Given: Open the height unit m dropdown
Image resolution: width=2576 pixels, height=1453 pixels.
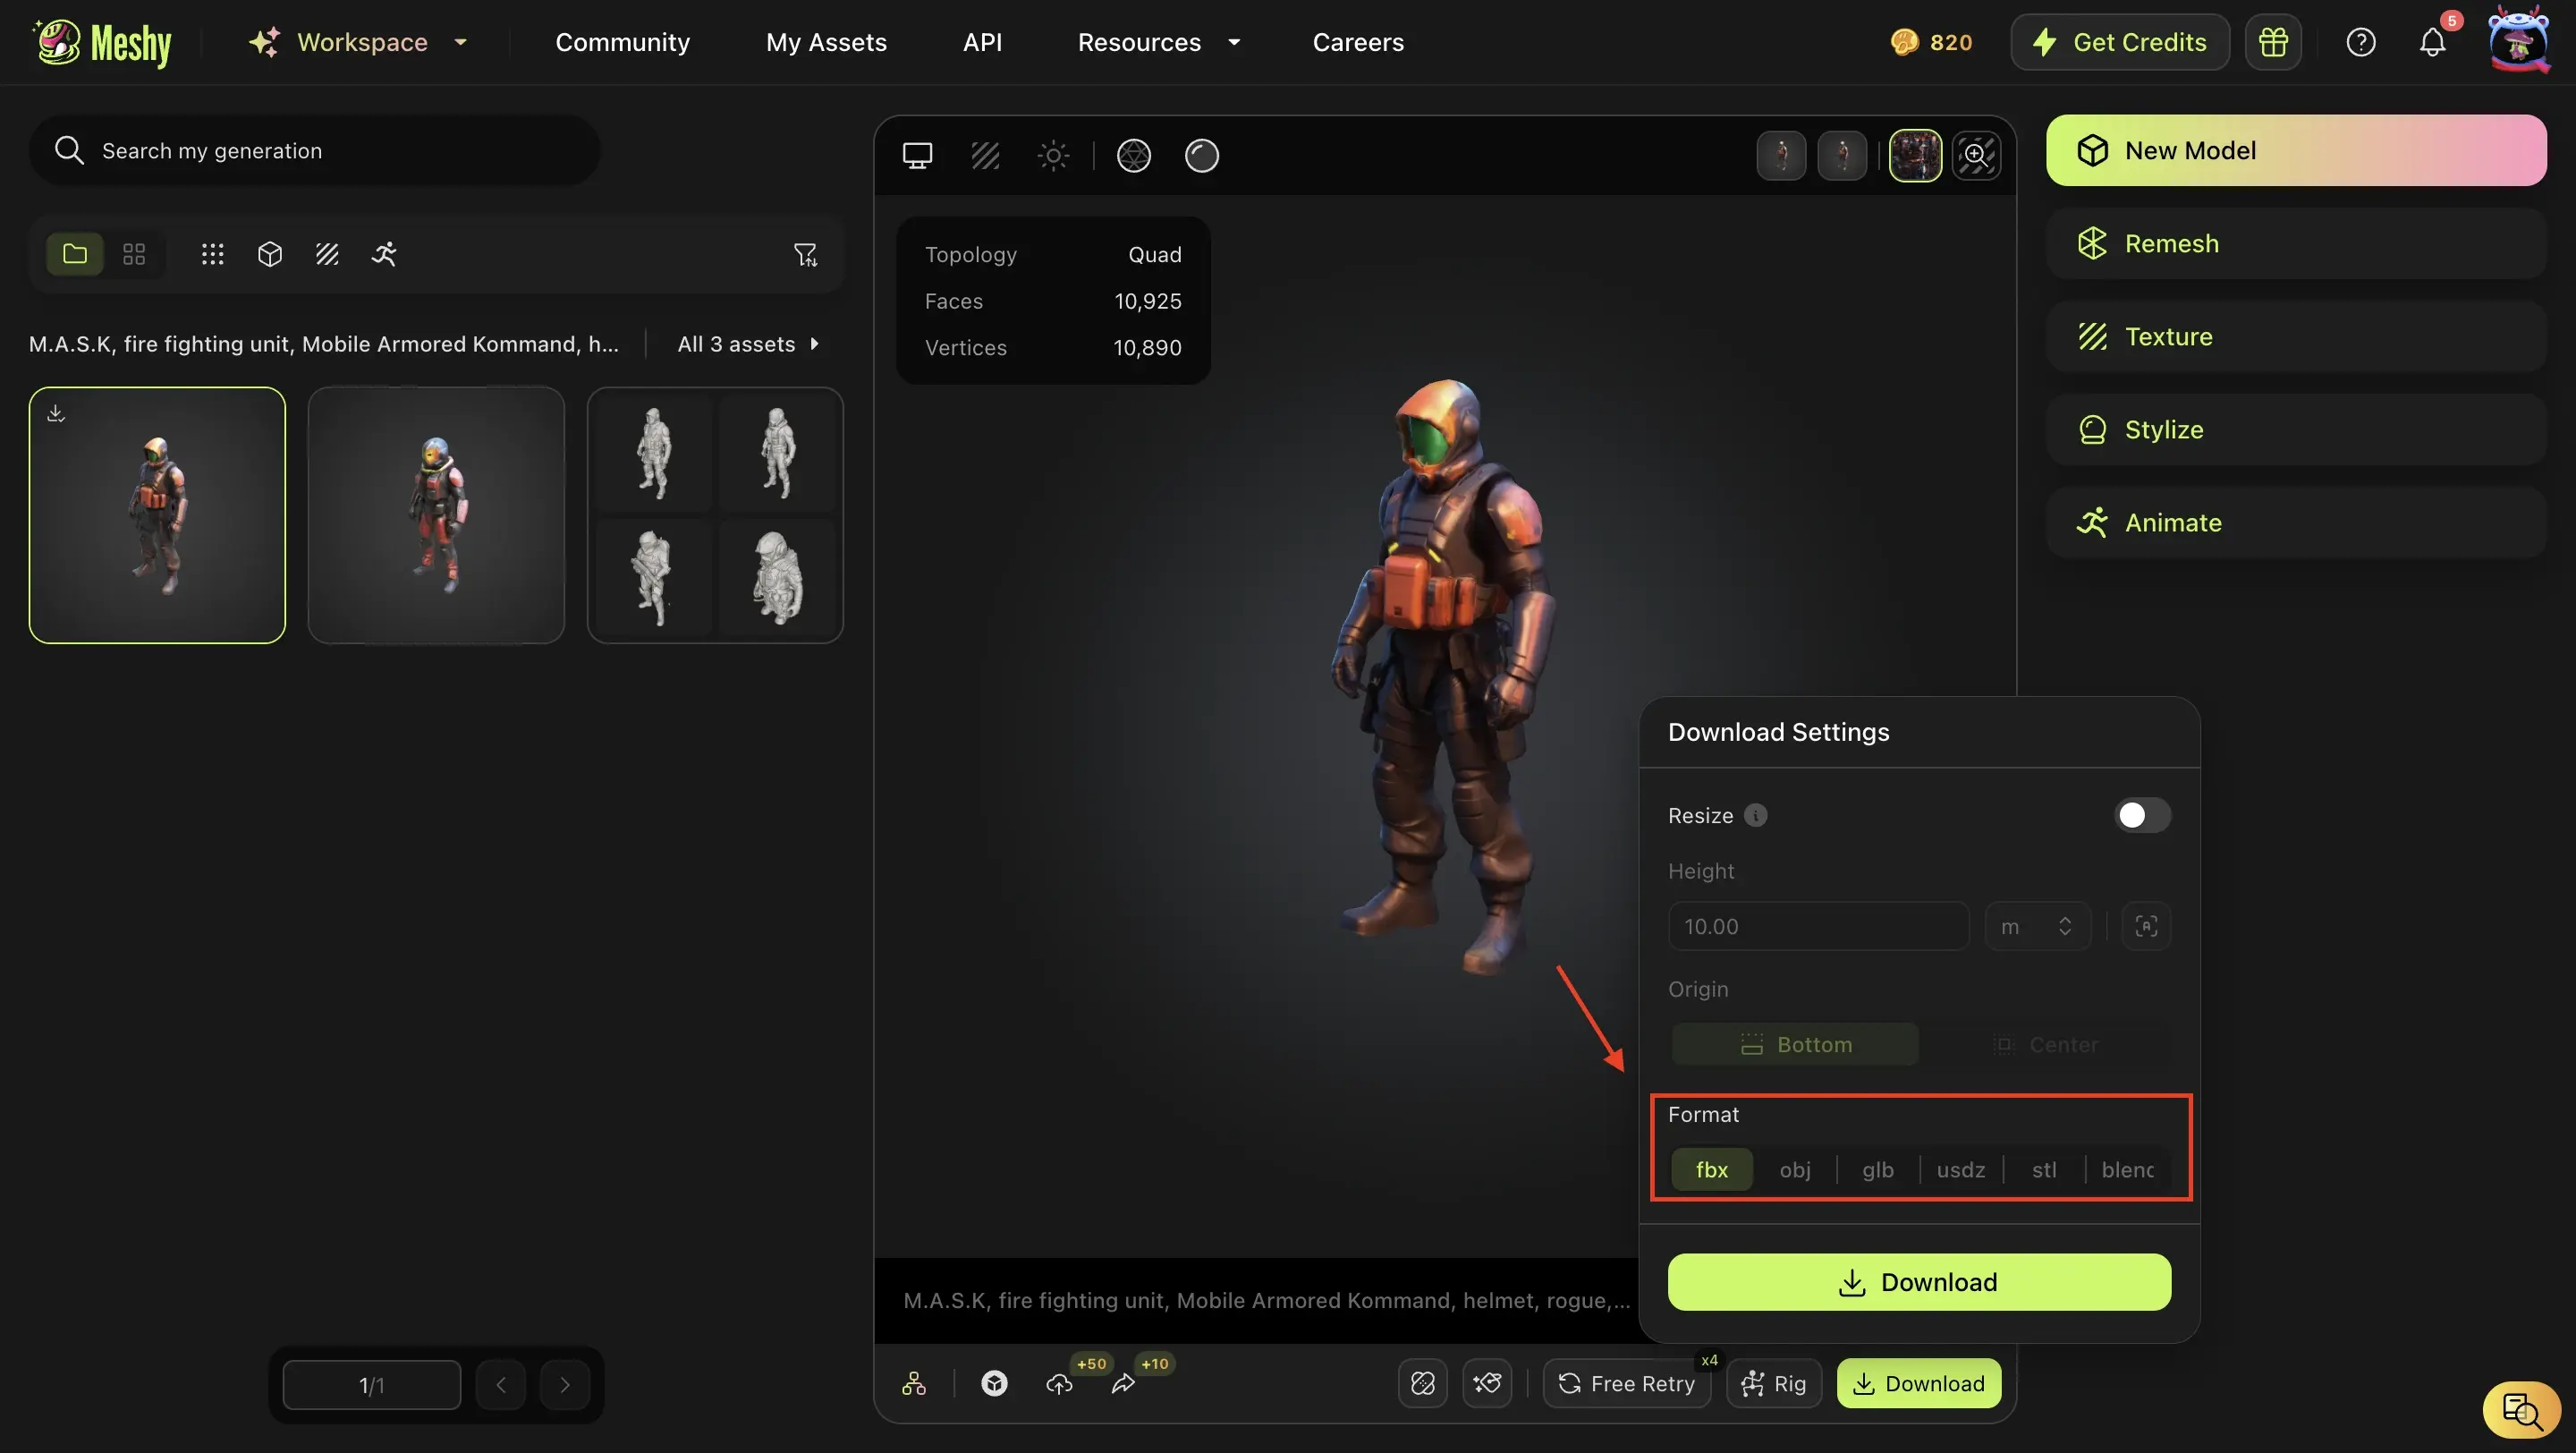Looking at the screenshot, I should 2036,926.
